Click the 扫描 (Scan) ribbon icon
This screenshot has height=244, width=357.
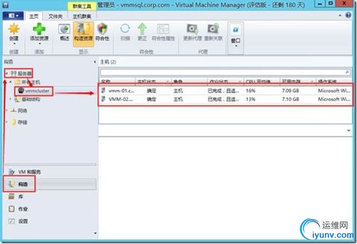tap(125, 33)
